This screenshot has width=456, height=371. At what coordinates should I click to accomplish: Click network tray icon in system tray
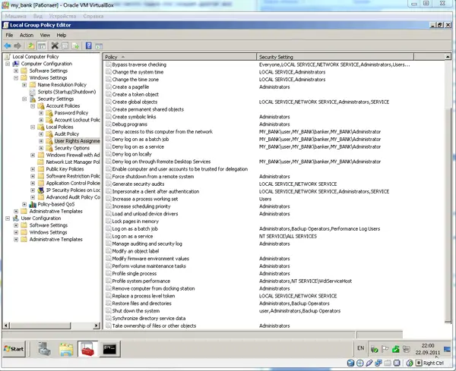pyautogui.click(x=407, y=349)
